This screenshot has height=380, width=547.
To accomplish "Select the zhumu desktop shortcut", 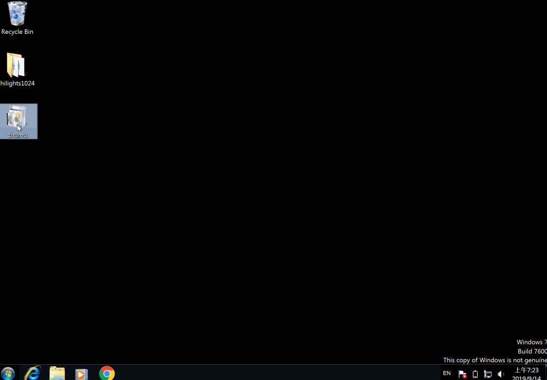I will pyautogui.click(x=16, y=117).
